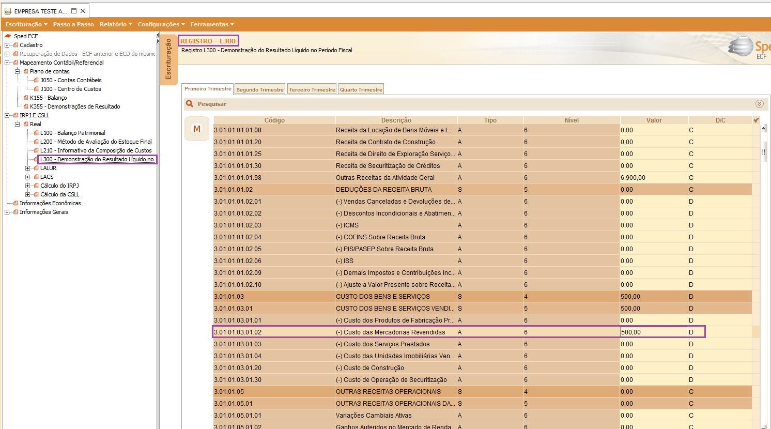
Task: Select row 3.01.01.01.02 DEDUÇÕES DA RECEITA BRUTA
Action: [x=483, y=190]
